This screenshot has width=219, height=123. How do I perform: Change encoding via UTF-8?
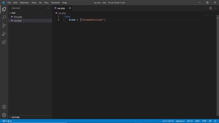(x=190, y=121)
